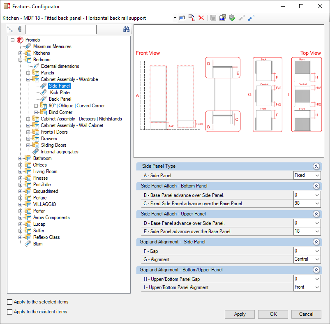Click the Back Panel tag icon
The width and height of the screenshot is (330, 324).
pos(44,99)
